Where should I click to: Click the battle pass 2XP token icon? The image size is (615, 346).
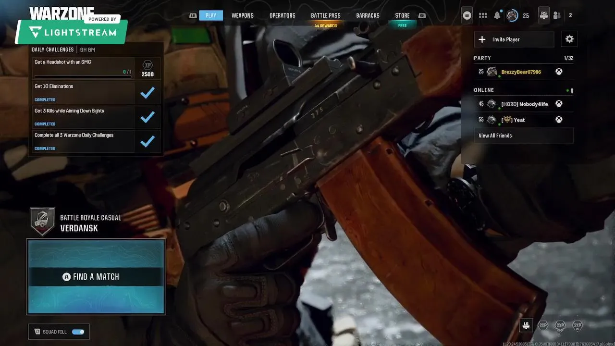pyautogui.click(x=578, y=326)
